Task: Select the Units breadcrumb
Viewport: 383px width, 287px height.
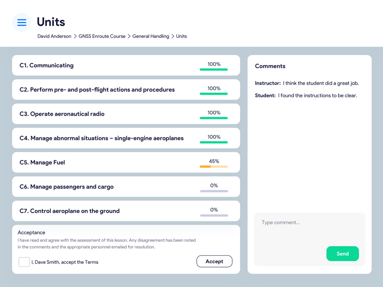Action: 181,36
